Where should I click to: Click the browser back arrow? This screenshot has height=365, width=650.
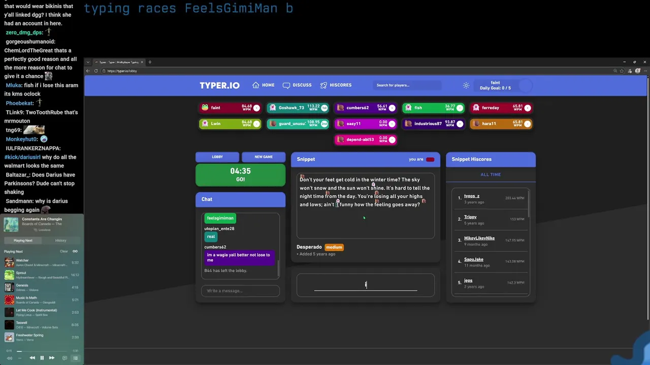coord(88,71)
